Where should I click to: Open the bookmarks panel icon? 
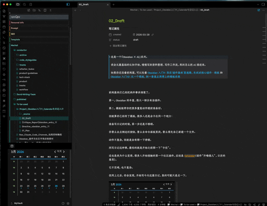click(31, 4)
